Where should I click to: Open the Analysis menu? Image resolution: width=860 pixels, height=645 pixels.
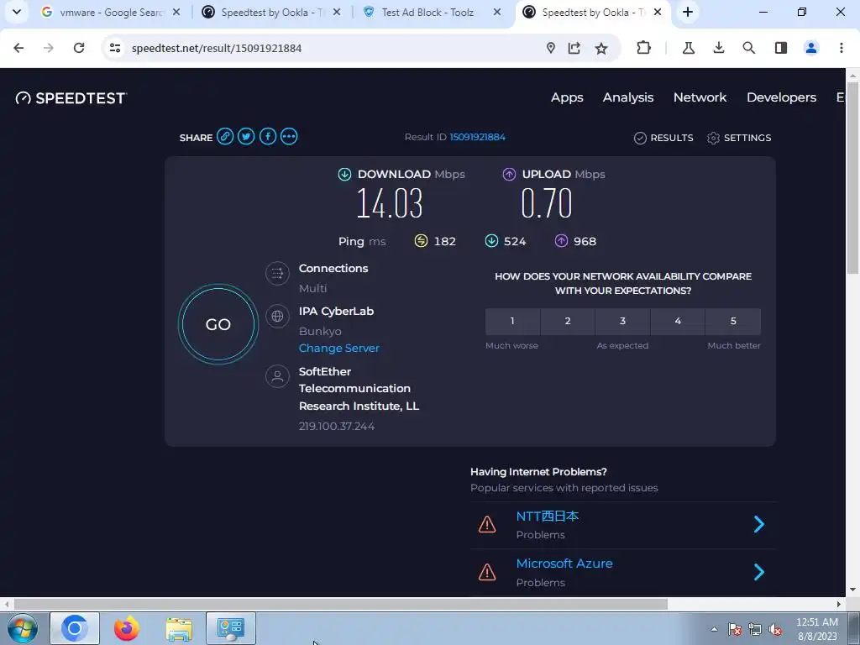(628, 97)
